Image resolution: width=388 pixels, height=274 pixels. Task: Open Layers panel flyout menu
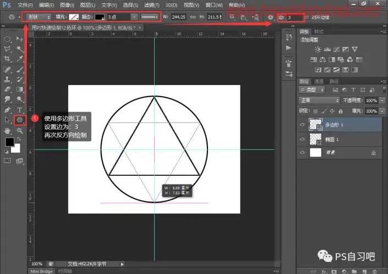[x=384, y=81]
